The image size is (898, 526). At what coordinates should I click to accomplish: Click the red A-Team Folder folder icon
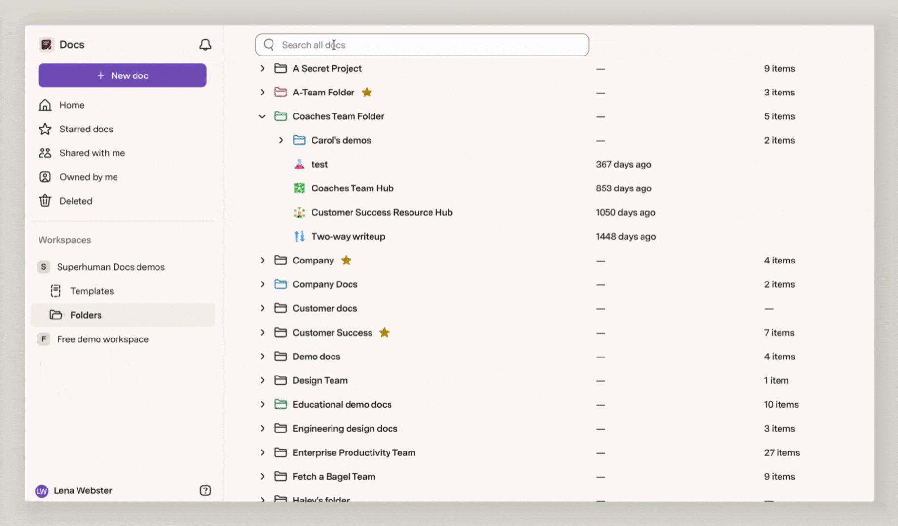coord(280,92)
